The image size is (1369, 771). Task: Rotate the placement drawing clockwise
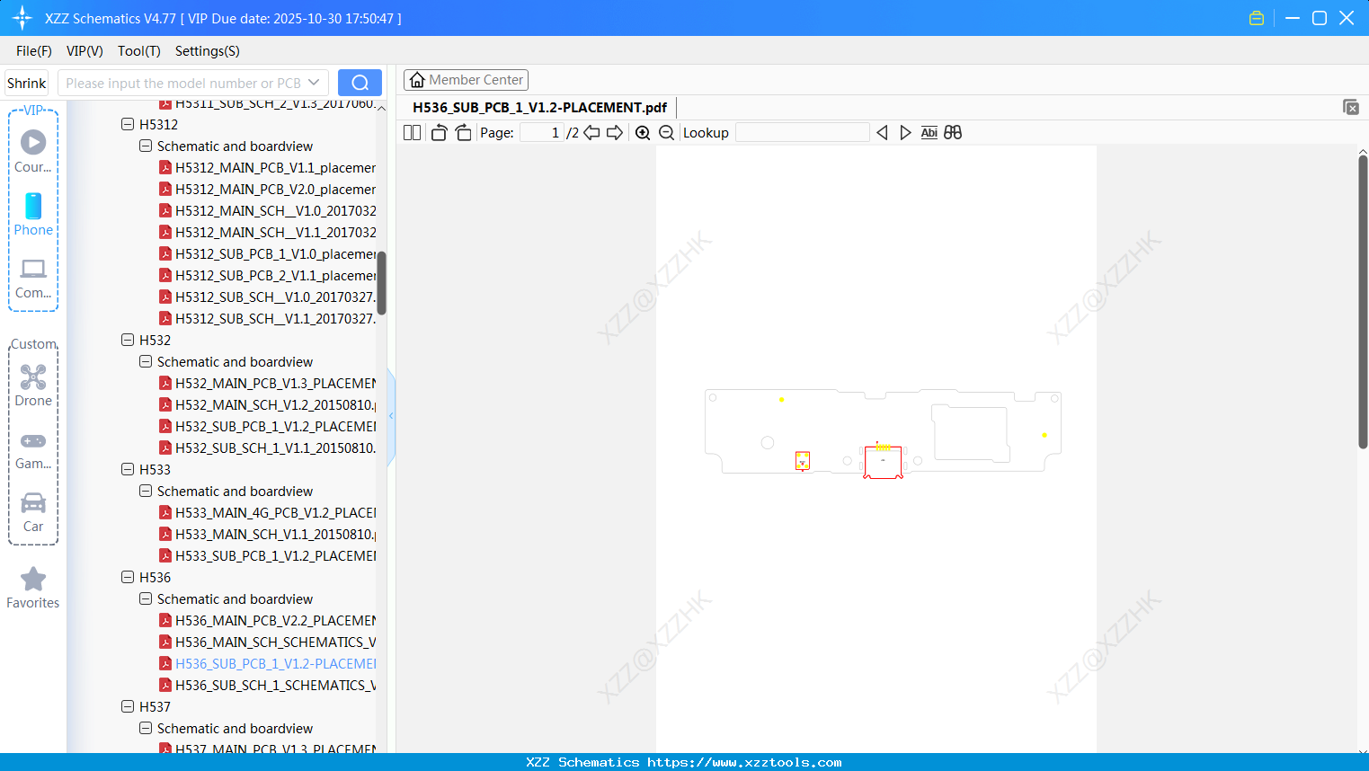(x=462, y=132)
